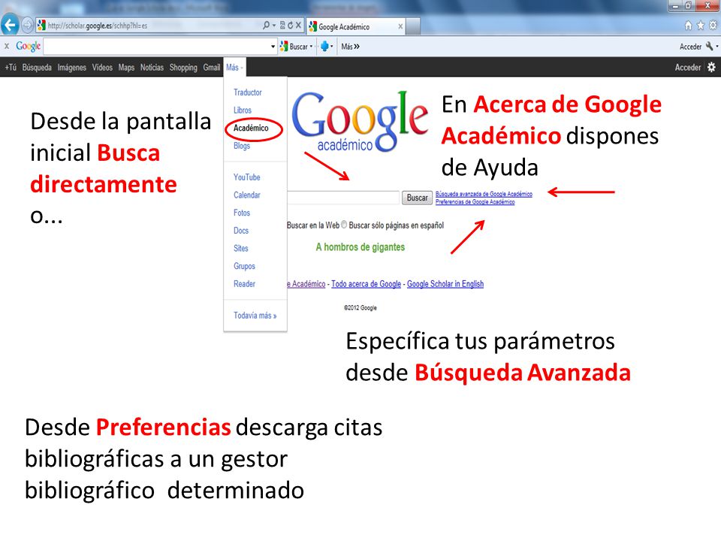Expand the dropdown arrow next to the wrench

coord(716,47)
